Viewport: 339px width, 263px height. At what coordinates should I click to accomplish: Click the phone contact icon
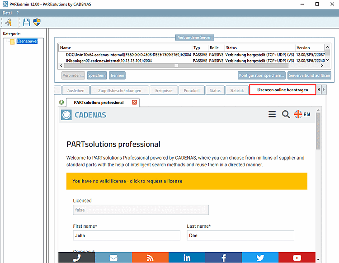(x=77, y=258)
